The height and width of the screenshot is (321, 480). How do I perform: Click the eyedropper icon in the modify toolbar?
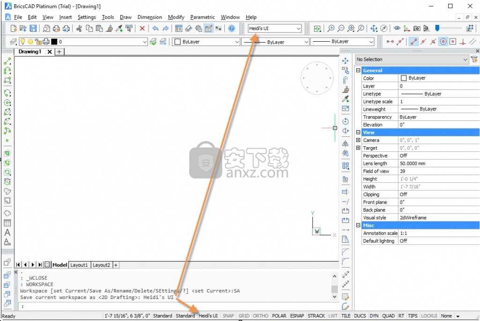click(345, 98)
